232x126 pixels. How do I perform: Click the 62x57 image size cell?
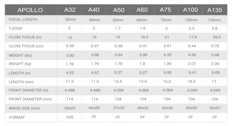click(215, 109)
